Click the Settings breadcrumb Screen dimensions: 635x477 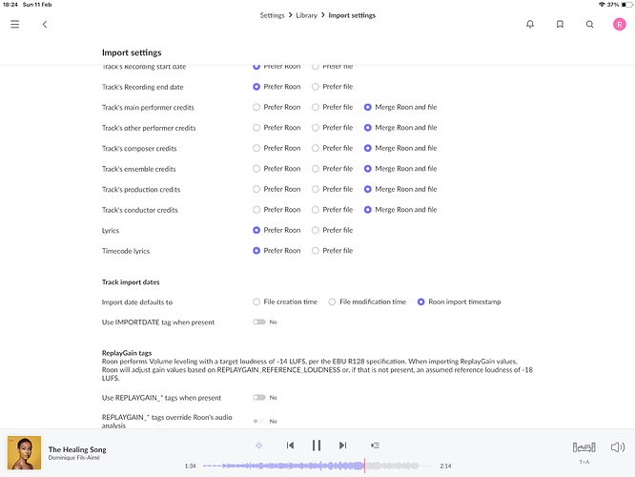click(272, 15)
